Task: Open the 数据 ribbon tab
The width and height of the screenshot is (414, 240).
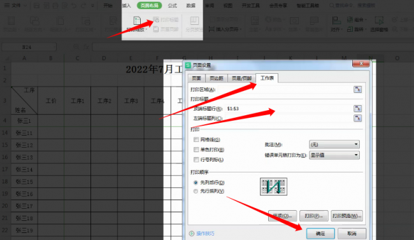Action: tap(190, 5)
